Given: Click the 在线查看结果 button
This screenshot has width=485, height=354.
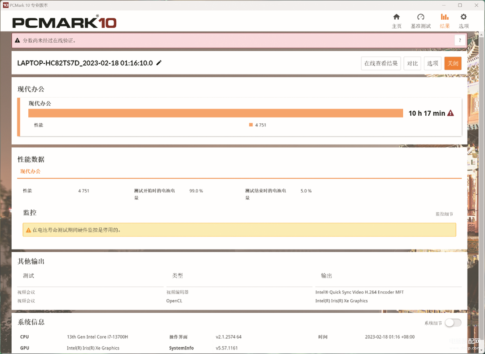Looking at the screenshot, I should [381, 63].
